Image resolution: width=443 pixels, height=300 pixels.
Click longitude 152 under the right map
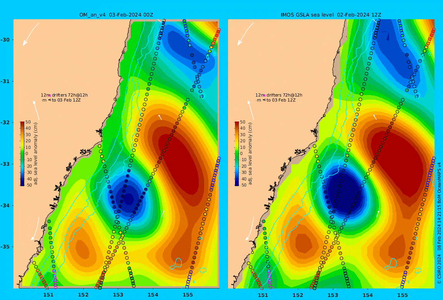pos(298,295)
